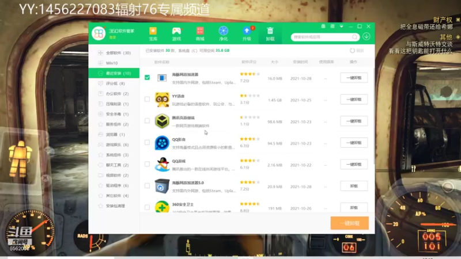Select 办公软件 (2) category
Image resolution: width=461 pixels, height=259 pixels.
[114, 94]
